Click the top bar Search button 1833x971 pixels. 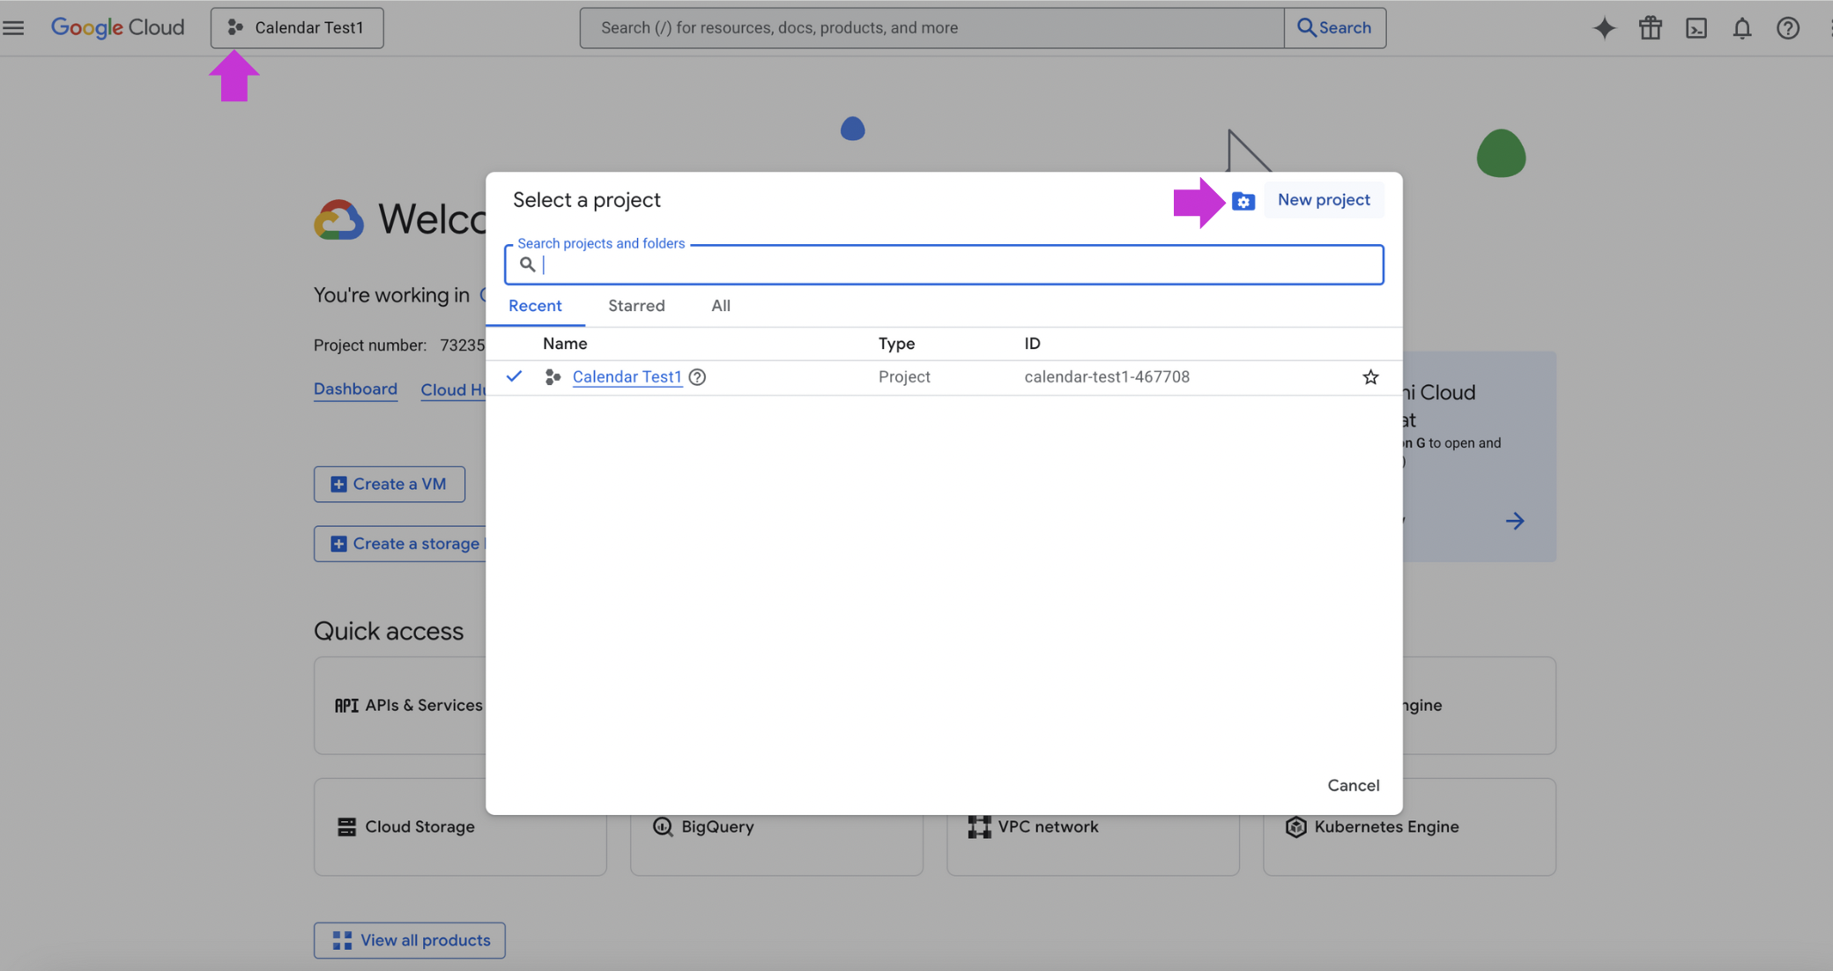[x=1334, y=27]
